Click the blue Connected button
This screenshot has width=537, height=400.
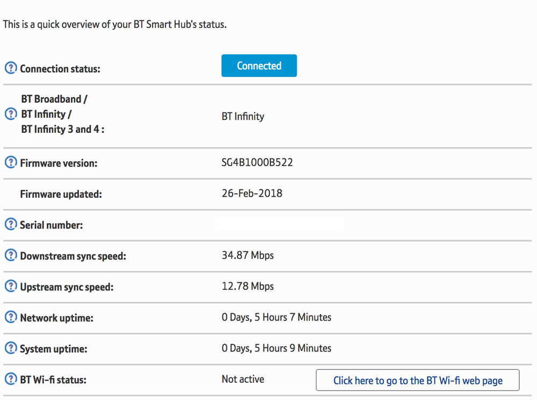(x=259, y=66)
